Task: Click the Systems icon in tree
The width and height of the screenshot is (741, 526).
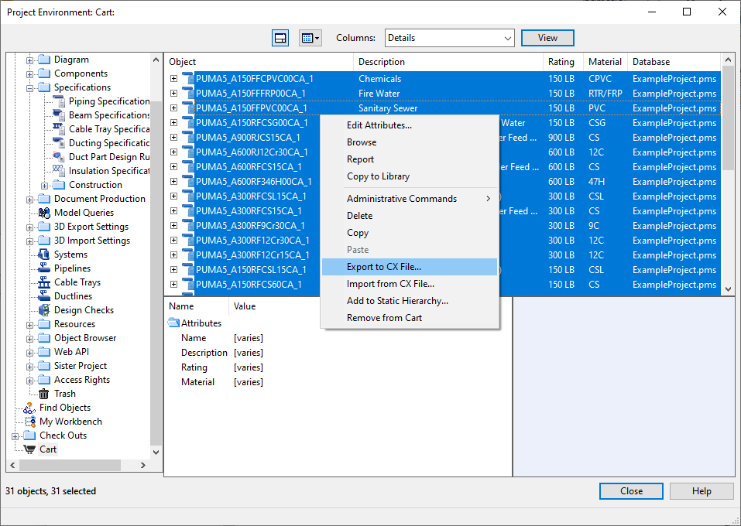Action: click(44, 254)
